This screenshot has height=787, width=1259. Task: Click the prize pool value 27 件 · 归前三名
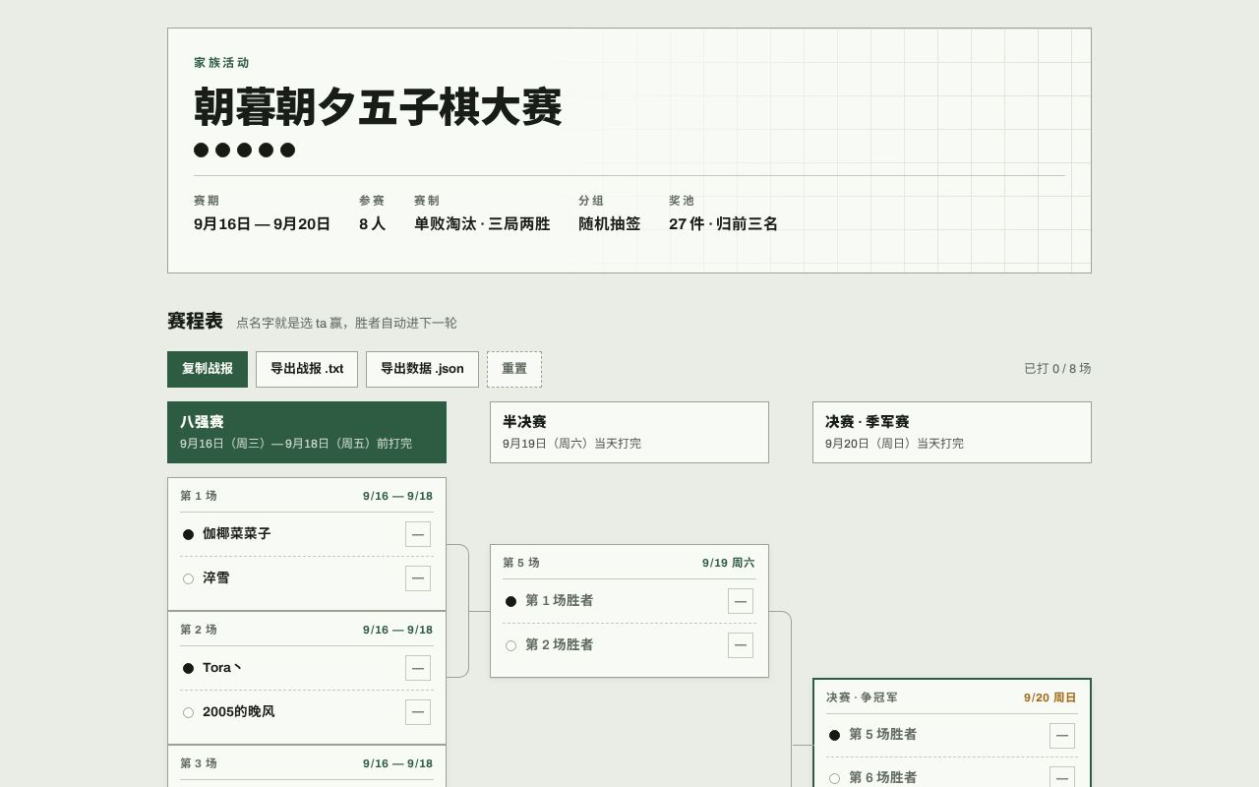[723, 224]
